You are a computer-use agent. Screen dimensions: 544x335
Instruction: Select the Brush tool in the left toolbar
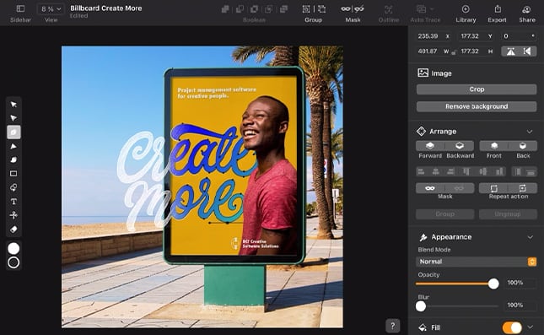click(x=13, y=159)
